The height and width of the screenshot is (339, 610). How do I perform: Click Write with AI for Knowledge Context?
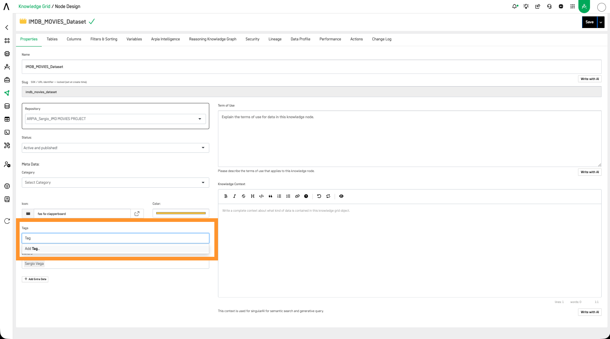click(x=590, y=312)
